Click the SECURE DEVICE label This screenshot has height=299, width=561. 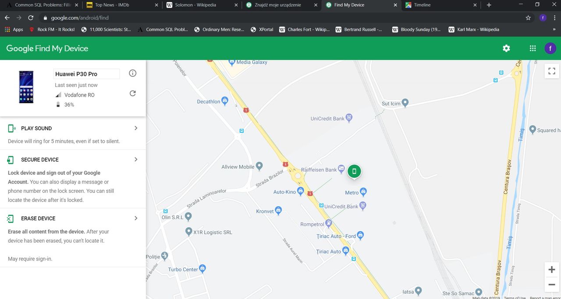40,160
